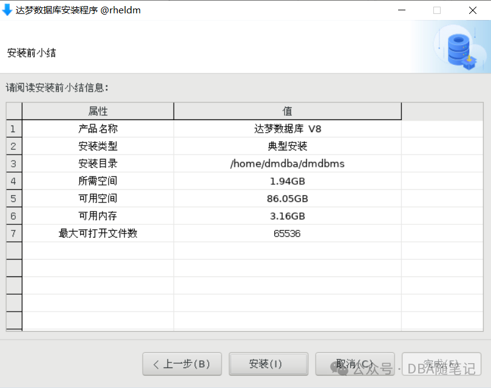Click the 可用内存 cell
Image resolution: width=491 pixels, height=388 pixels.
(98, 216)
